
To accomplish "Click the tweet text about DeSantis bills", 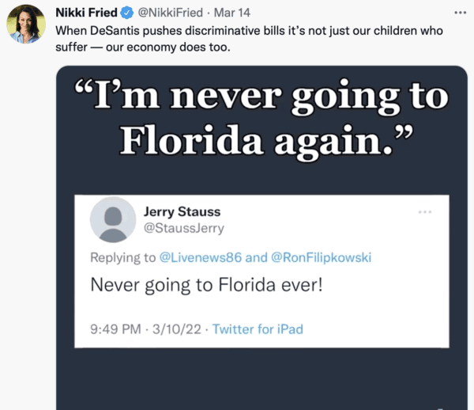I will (249, 39).
